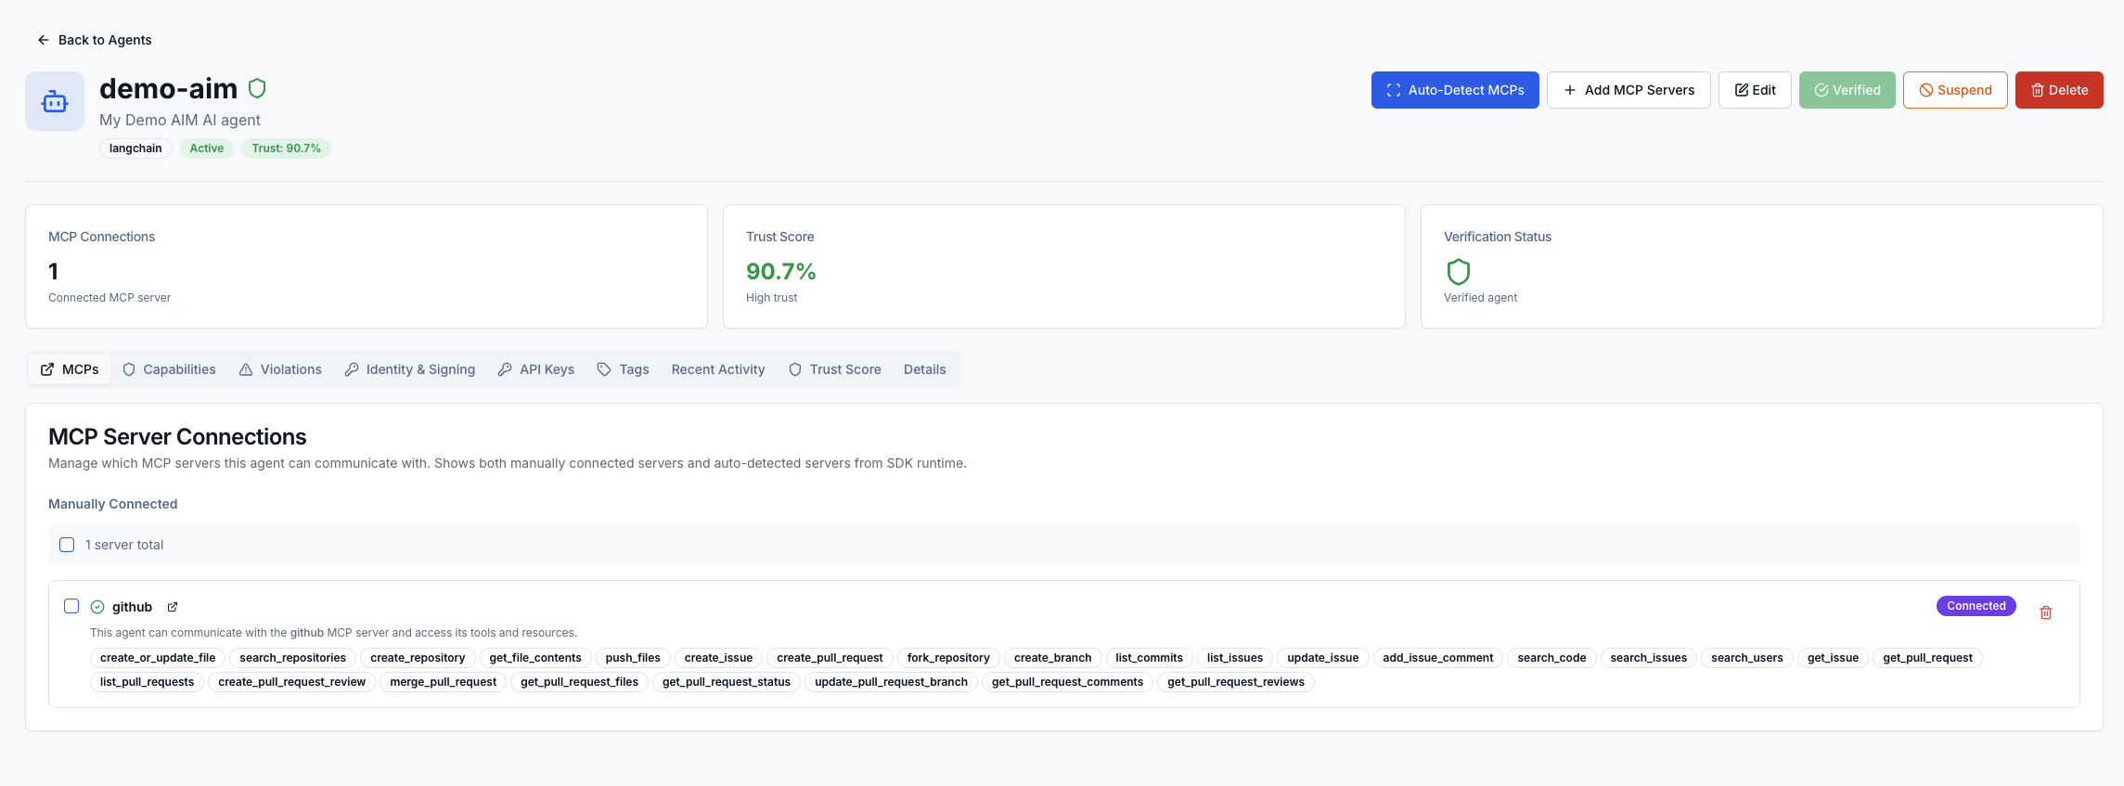The width and height of the screenshot is (2124, 786).
Task: Open the Capabilities tab
Action: click(169, 369)
